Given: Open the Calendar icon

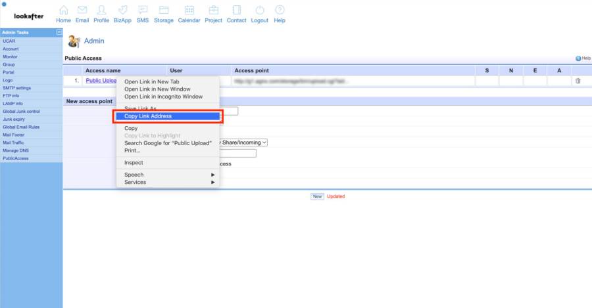Looking at the screenshot, I should tap(189, 11).
